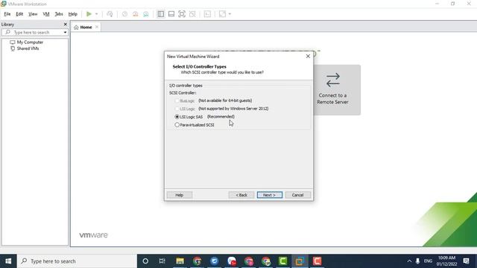477x268 pixels.
Task: Click the Revert to Snapshot icon
Action: pos(136,14)
